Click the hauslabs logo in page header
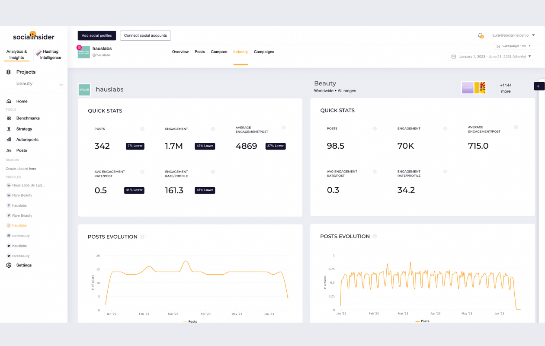The image size is (545, 346). pos(84,52)
